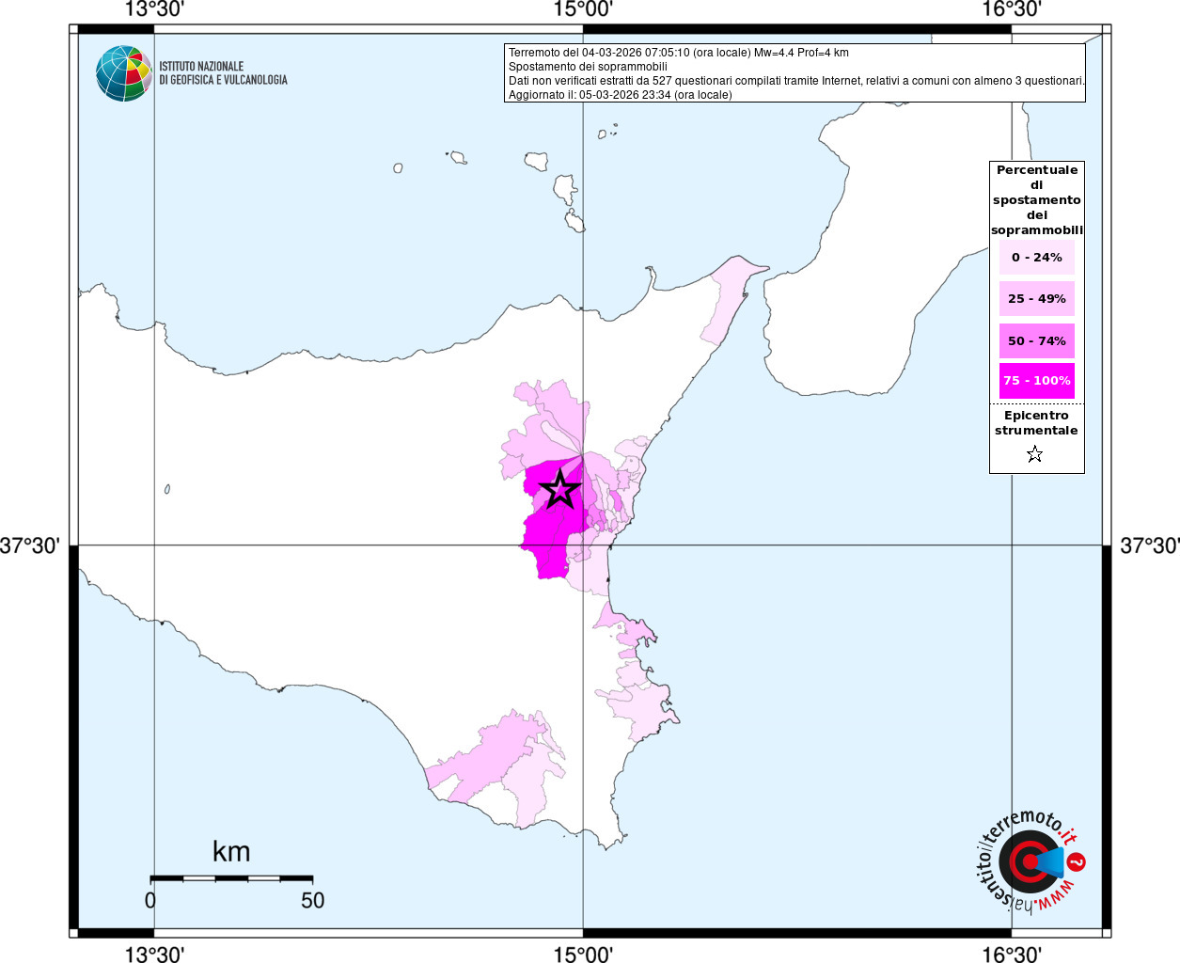The height and width of the screenshot is (963, 1180).
Task: Click the hollow epicenter star in the legend
Action: click(x=1035, y=455)
